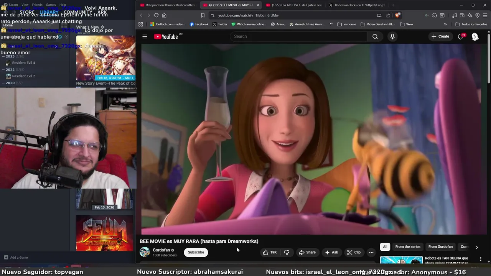Go back in browser history
The width and height of the screenshot is (491, 276).
click(141, 15)
